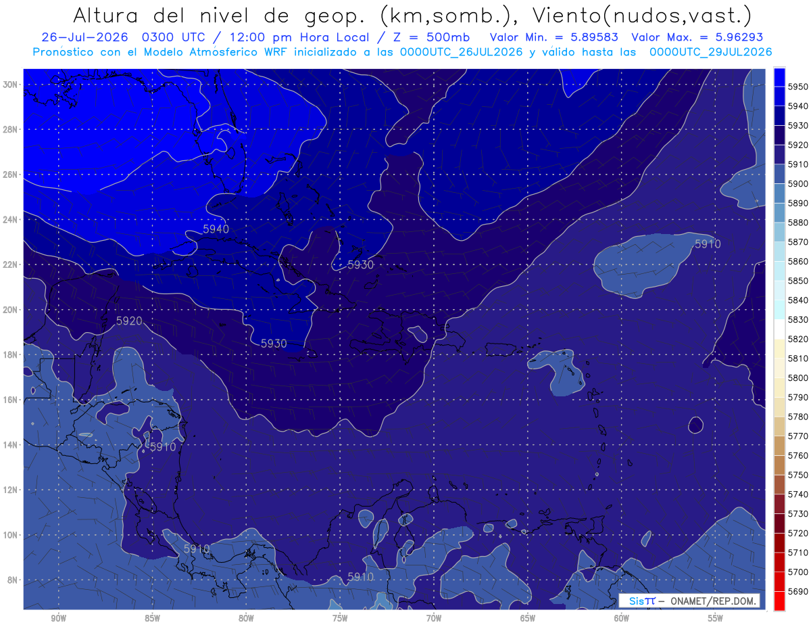Click the SisTT ONAMET/REP.DOM. logo box
This screenshot has height=627, width=811.
pyautogui.click(x=689, y=601)
